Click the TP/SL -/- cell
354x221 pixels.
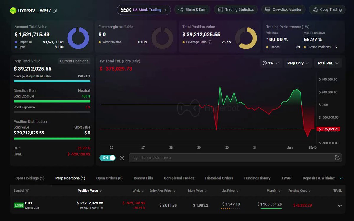(340, 205)
